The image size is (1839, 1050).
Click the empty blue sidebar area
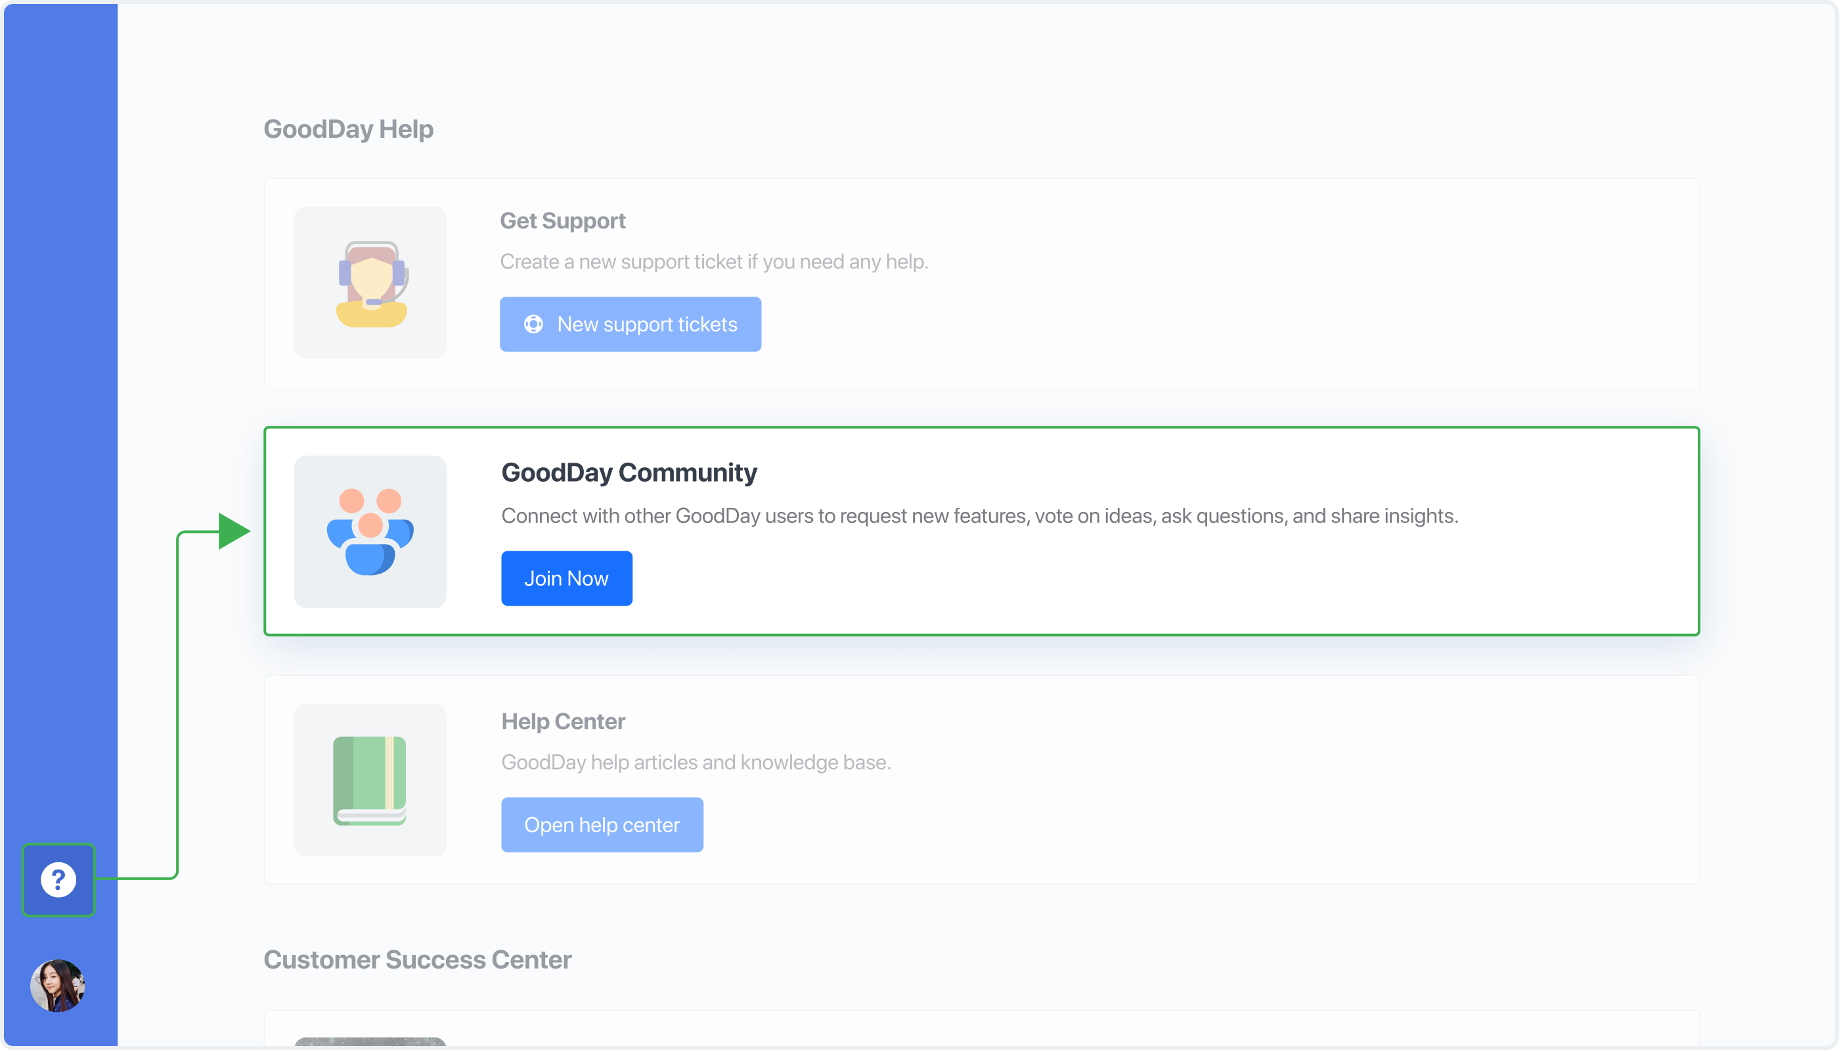click(x=60, y=432)
